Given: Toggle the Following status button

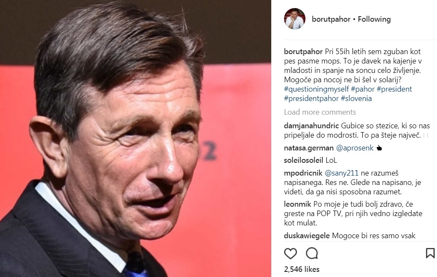Looking at the screenshot, I should [x=374, y=19].
